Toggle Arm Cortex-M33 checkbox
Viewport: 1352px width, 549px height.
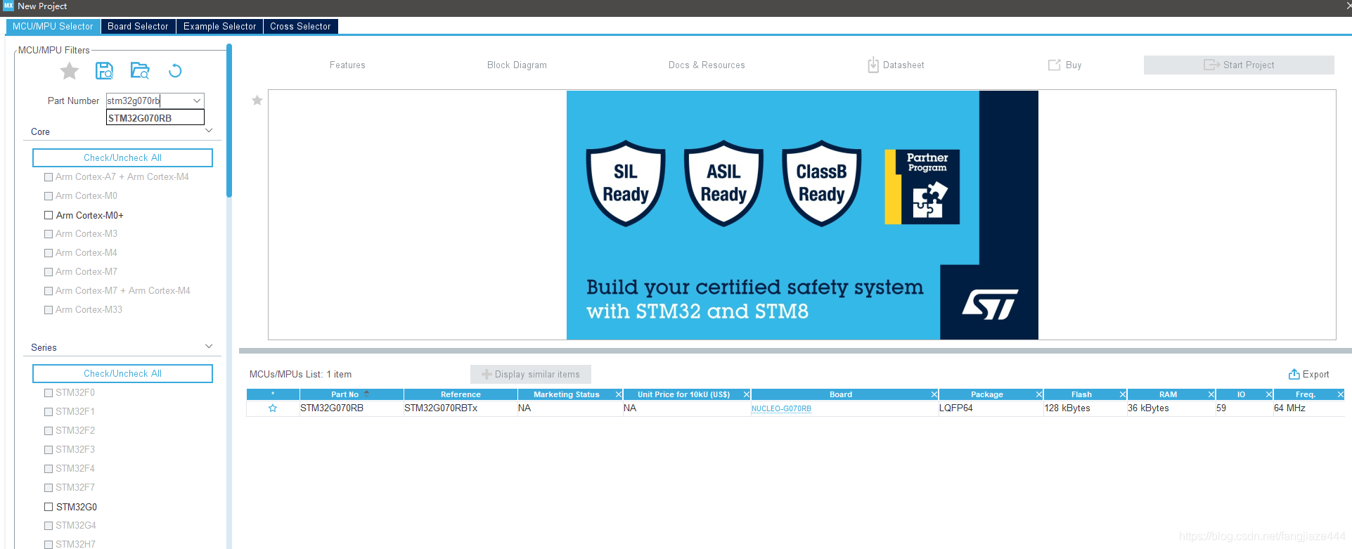click(x=49, y=310)
